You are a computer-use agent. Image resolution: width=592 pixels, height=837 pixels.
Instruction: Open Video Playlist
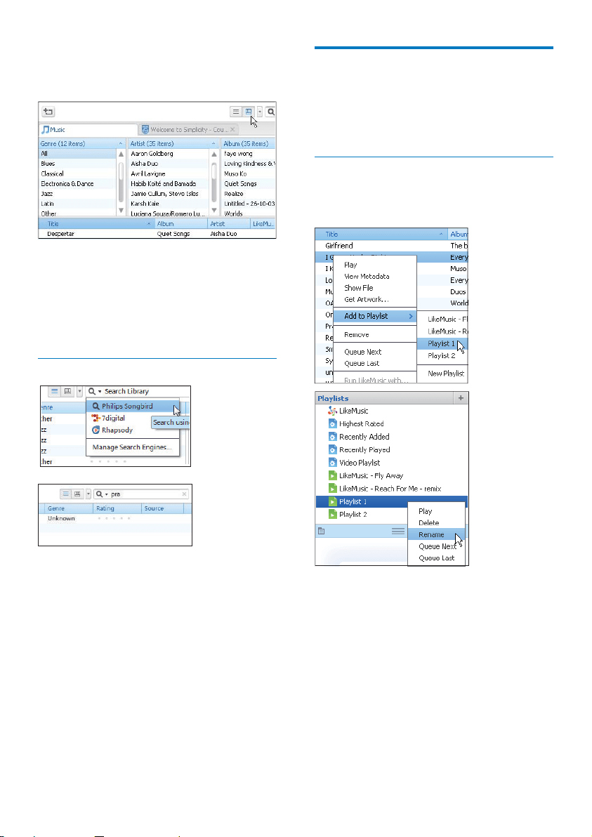pyautogui.click(x=354, y=463)
